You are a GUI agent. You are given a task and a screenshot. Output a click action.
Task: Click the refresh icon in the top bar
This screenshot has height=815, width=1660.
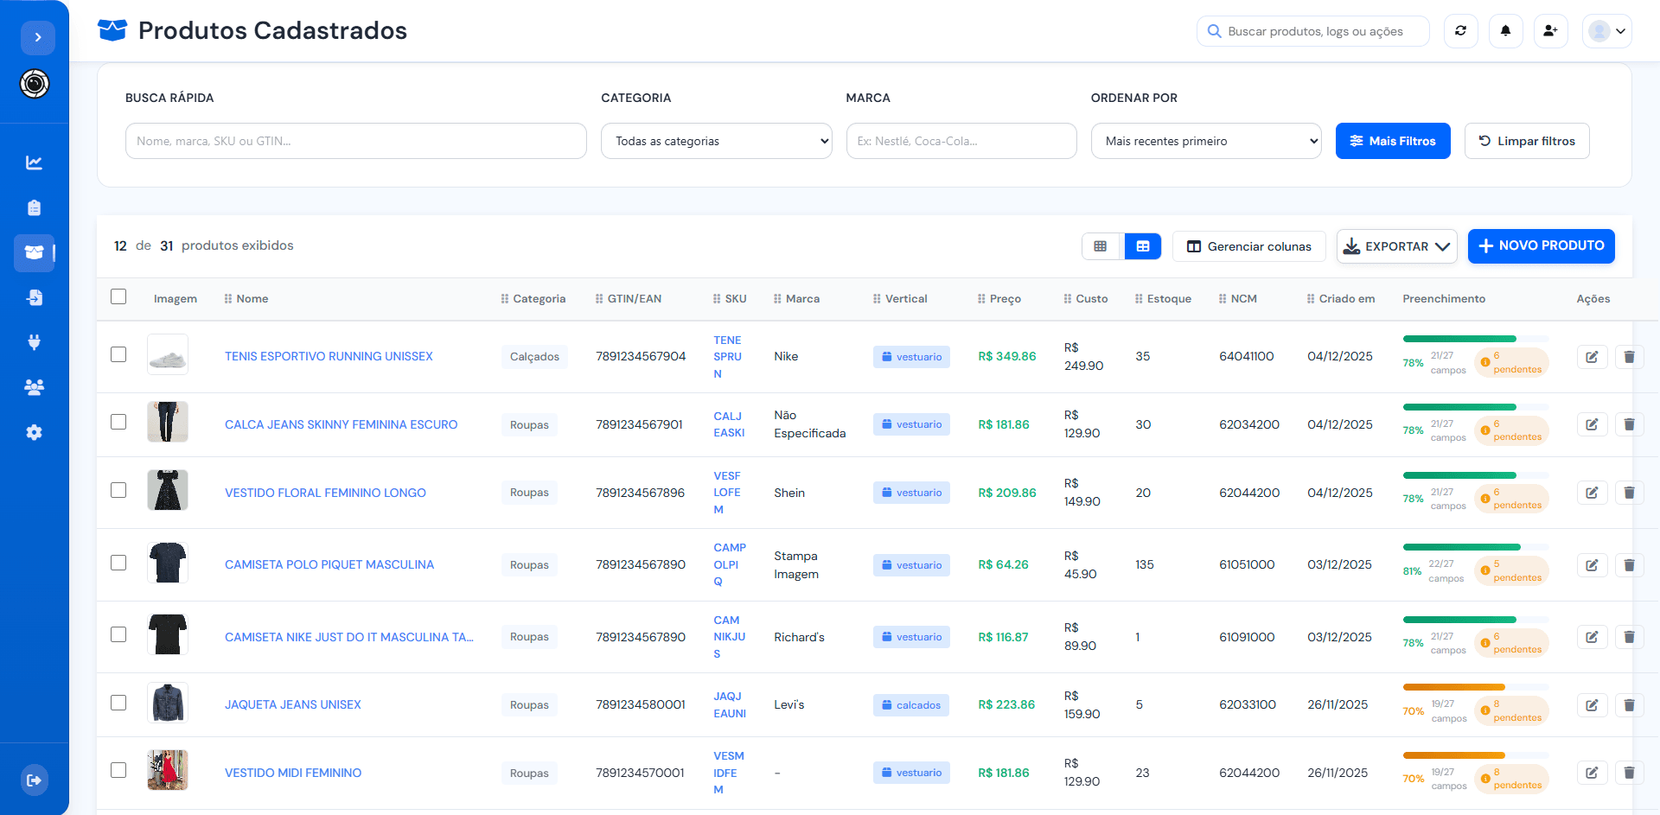pyautogui.click(x=1460, y=31)
